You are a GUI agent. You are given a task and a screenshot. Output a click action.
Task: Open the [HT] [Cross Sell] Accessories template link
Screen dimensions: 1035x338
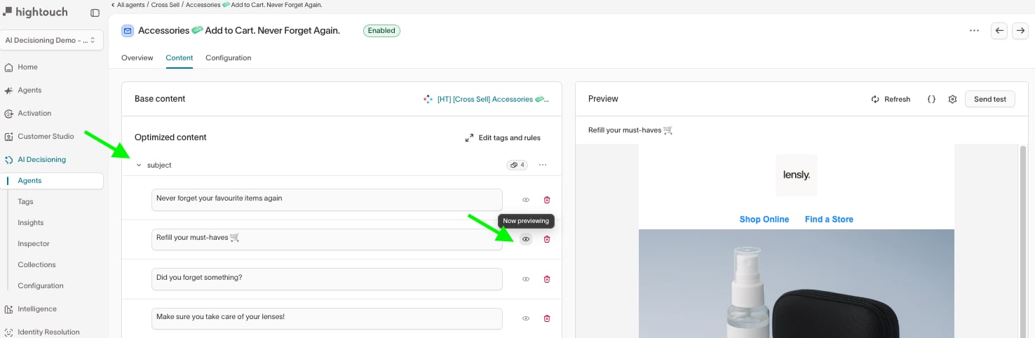(x=486, y=100)
